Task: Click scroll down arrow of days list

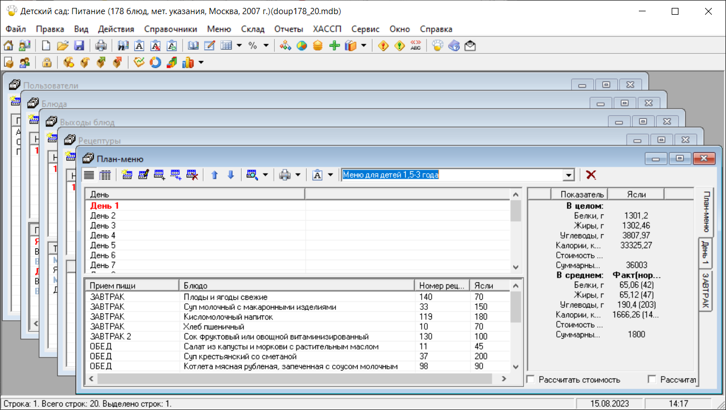Action: [x=515, y=267]
